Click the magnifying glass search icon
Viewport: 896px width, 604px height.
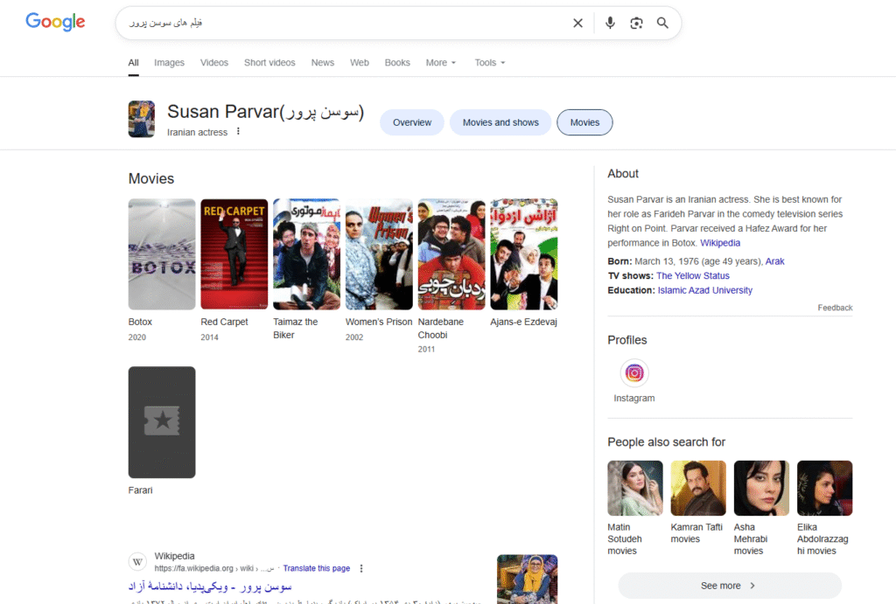(x=662, y=24)
